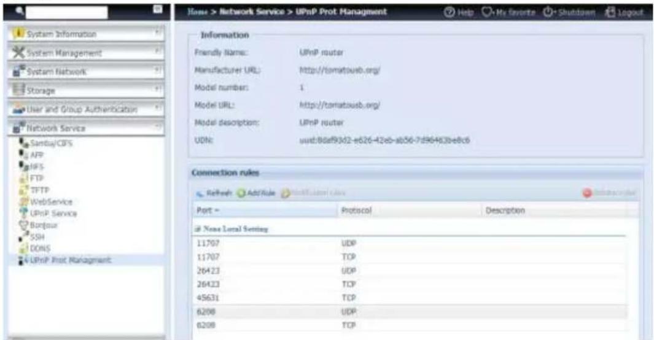Click the My favorite heart icon
Screen dimensions: 654x340
coord(487,12)
